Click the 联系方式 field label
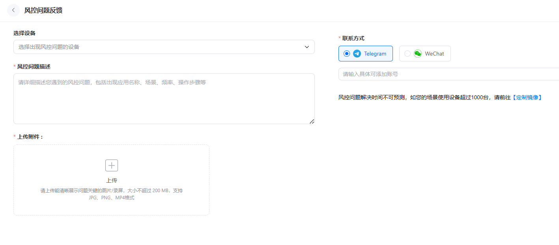The image size is (559, 245). [353, 38]
